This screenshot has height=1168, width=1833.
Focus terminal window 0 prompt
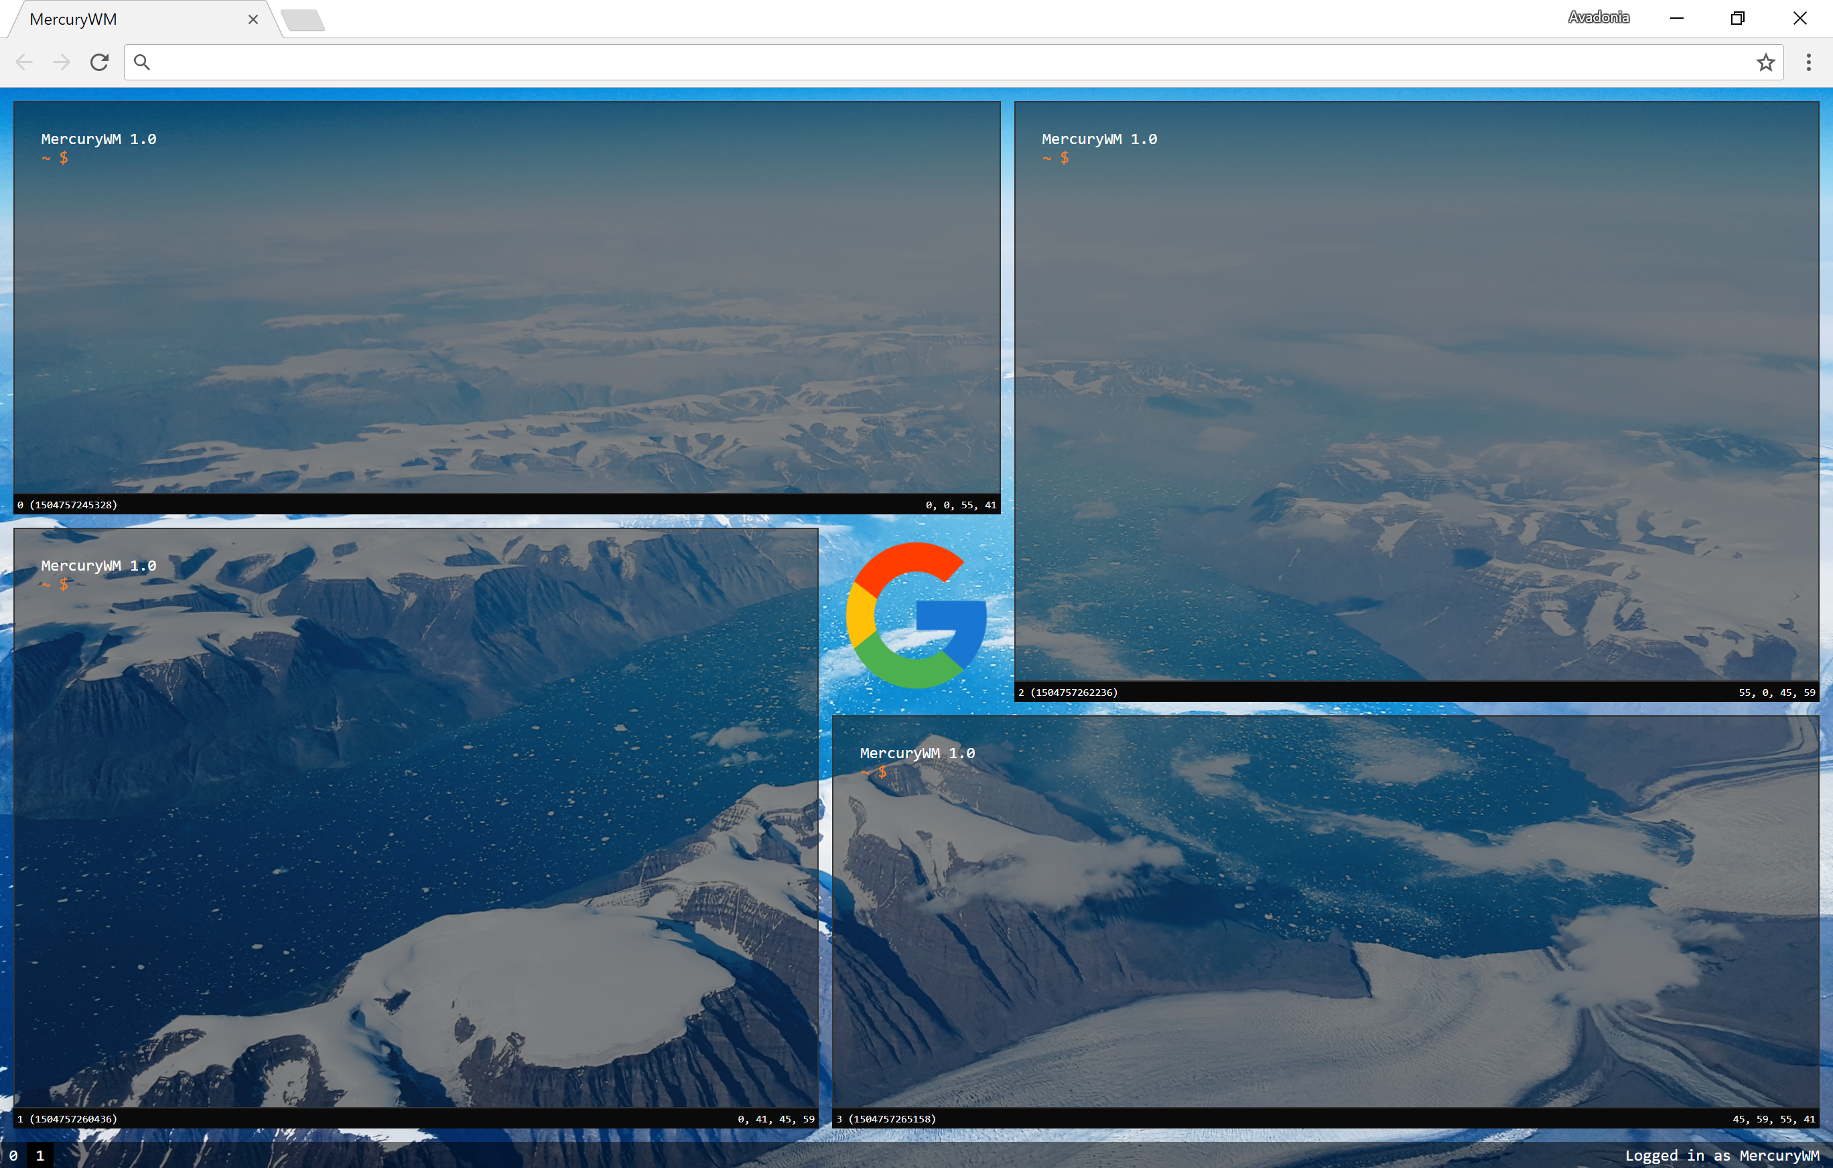[x=64, y=158]
